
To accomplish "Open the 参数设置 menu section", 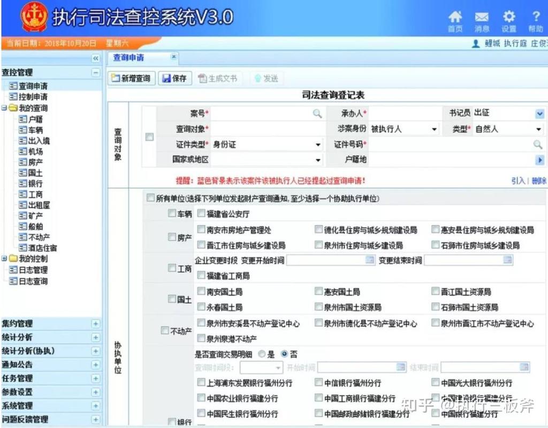I will [51, 392].
